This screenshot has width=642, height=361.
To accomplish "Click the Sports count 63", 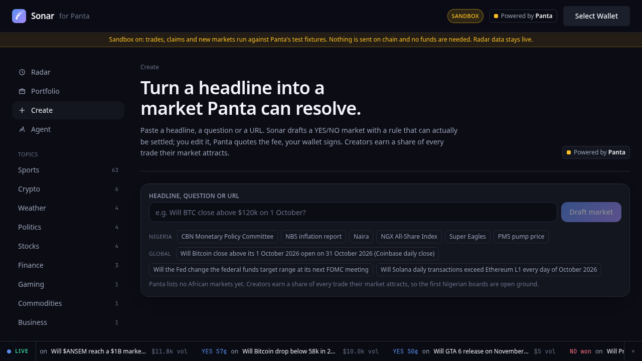I will click(115, 170).
